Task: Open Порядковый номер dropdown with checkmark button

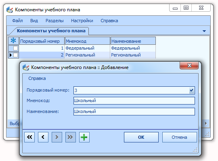Action: pyautogui.click(x=192, y=90)
